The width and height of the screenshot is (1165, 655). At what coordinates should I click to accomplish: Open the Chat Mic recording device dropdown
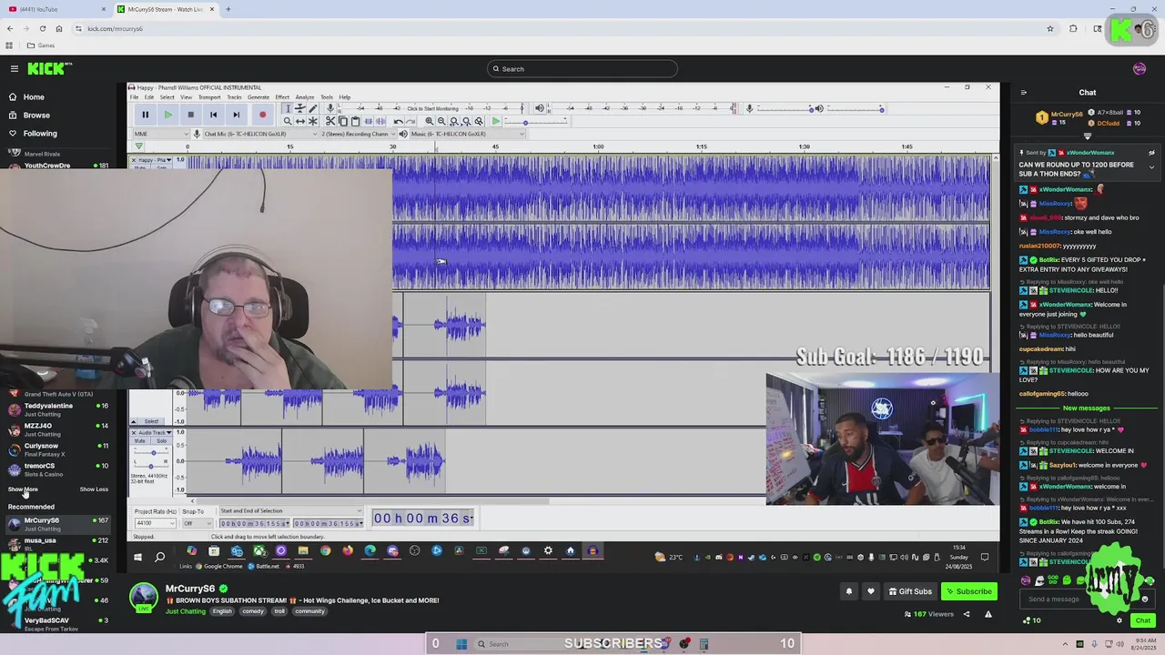click(x=261, y=134)
